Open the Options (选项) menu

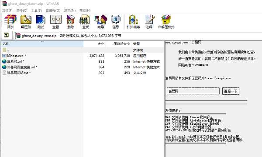tap(70, 10)
